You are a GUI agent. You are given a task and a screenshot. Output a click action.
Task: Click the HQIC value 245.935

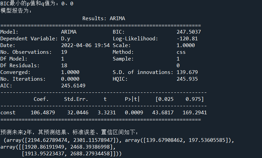187,79
